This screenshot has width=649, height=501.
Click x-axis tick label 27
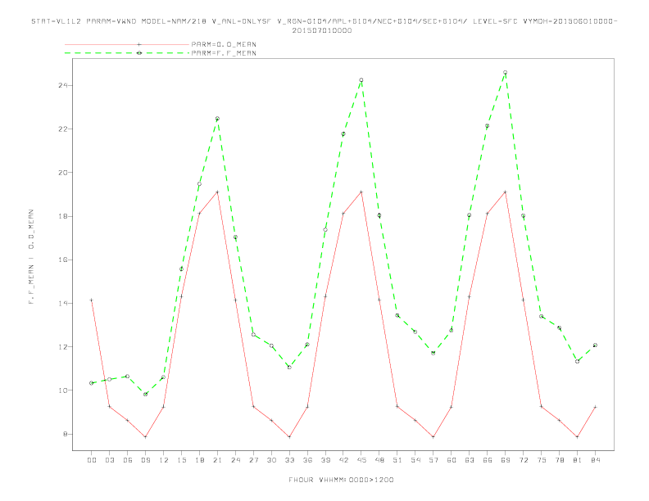(253, 460)
